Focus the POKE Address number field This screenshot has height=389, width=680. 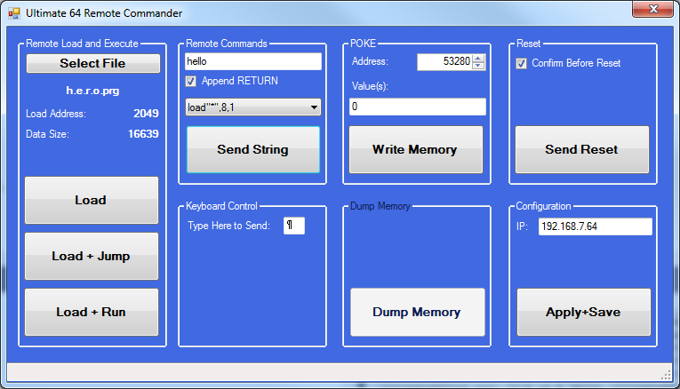pos(444,62)
